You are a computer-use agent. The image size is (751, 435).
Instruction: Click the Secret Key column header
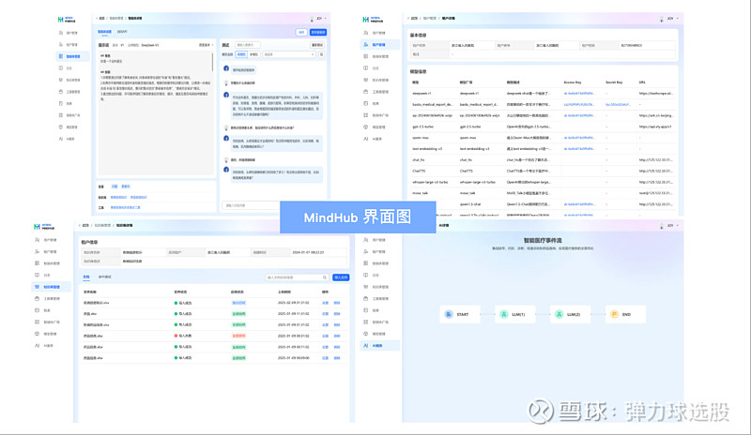tap(614, 82)
